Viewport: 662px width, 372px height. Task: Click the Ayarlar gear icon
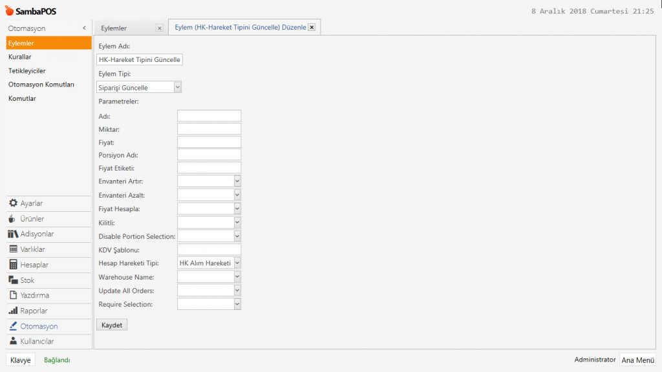pos(13,203)
